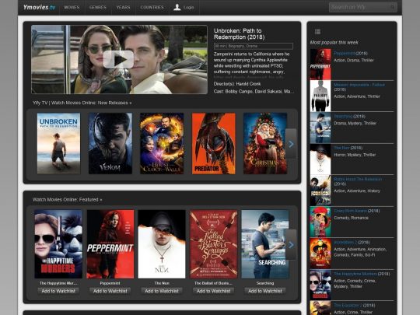420x315 pixels.
Task: Click Happytime Murders sidebar thumbnail
Action: point(320,285)
